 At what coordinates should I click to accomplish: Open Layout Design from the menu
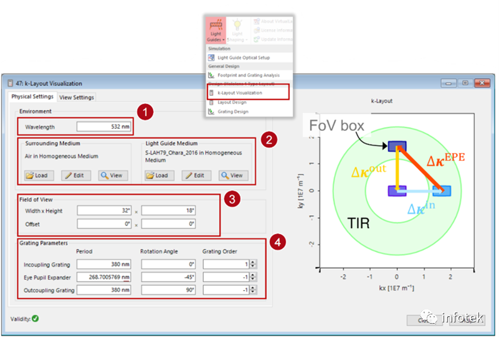232,102
